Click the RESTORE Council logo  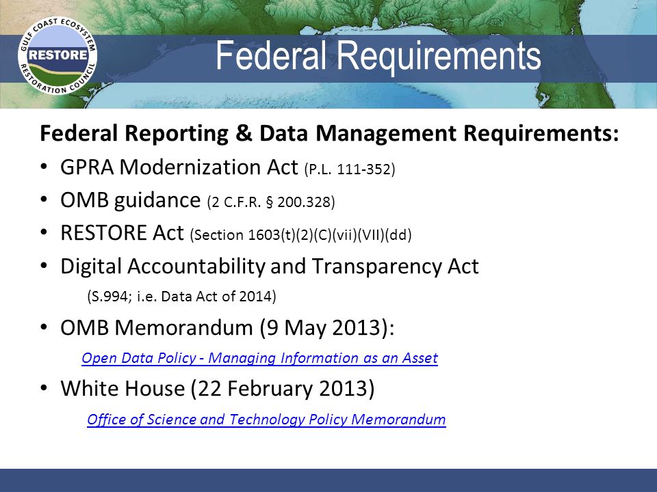click(x=57, y=55)
